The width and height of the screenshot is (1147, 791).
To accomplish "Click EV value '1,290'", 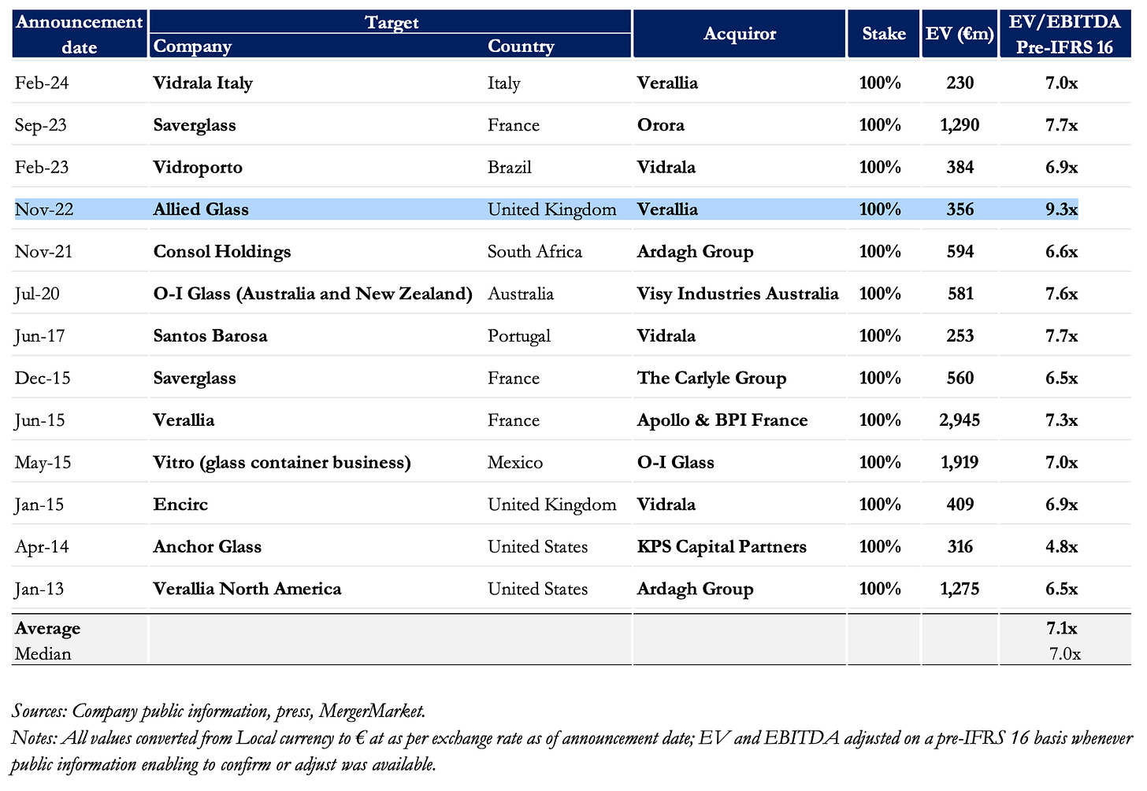I will (960, 125).
